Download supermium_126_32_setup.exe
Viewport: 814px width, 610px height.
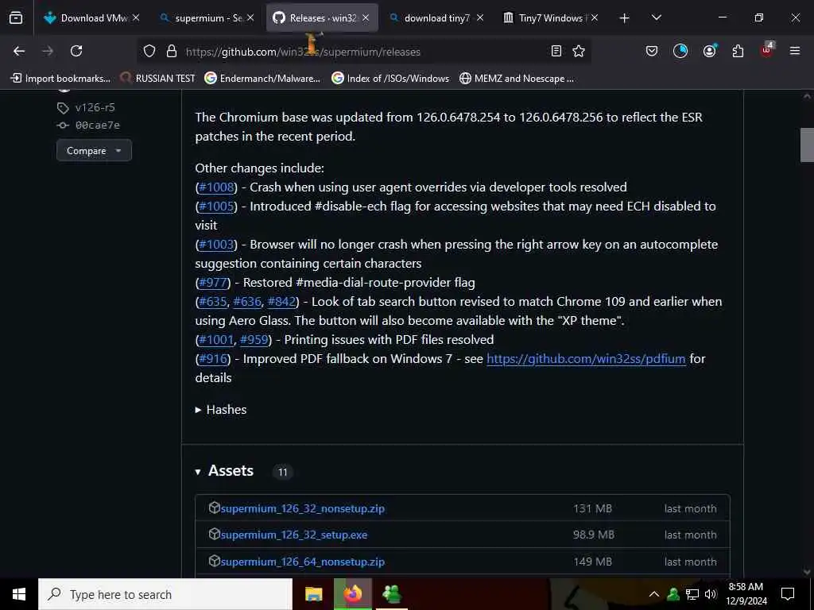[x=294, y=535]
